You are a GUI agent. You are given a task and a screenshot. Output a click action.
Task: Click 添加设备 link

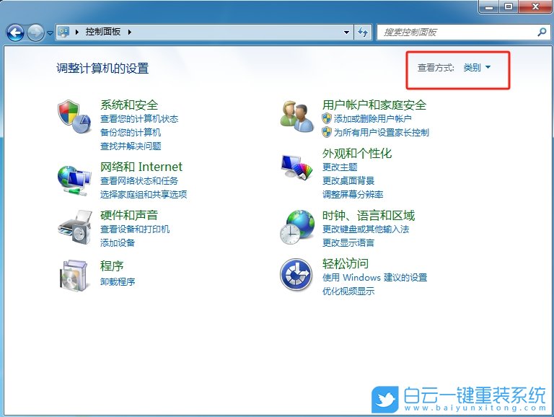coord(118,243)
